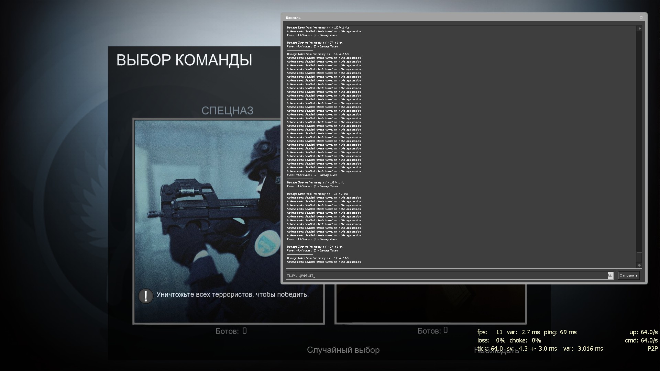Choose Случайный выбор team option

click(x=343, y=350)
